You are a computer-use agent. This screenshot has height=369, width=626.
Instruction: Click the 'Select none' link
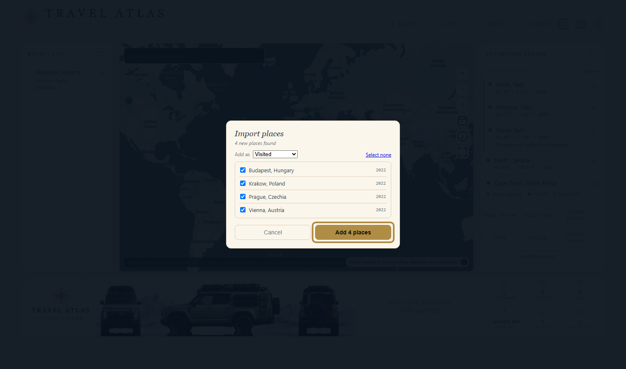point(378,155)
